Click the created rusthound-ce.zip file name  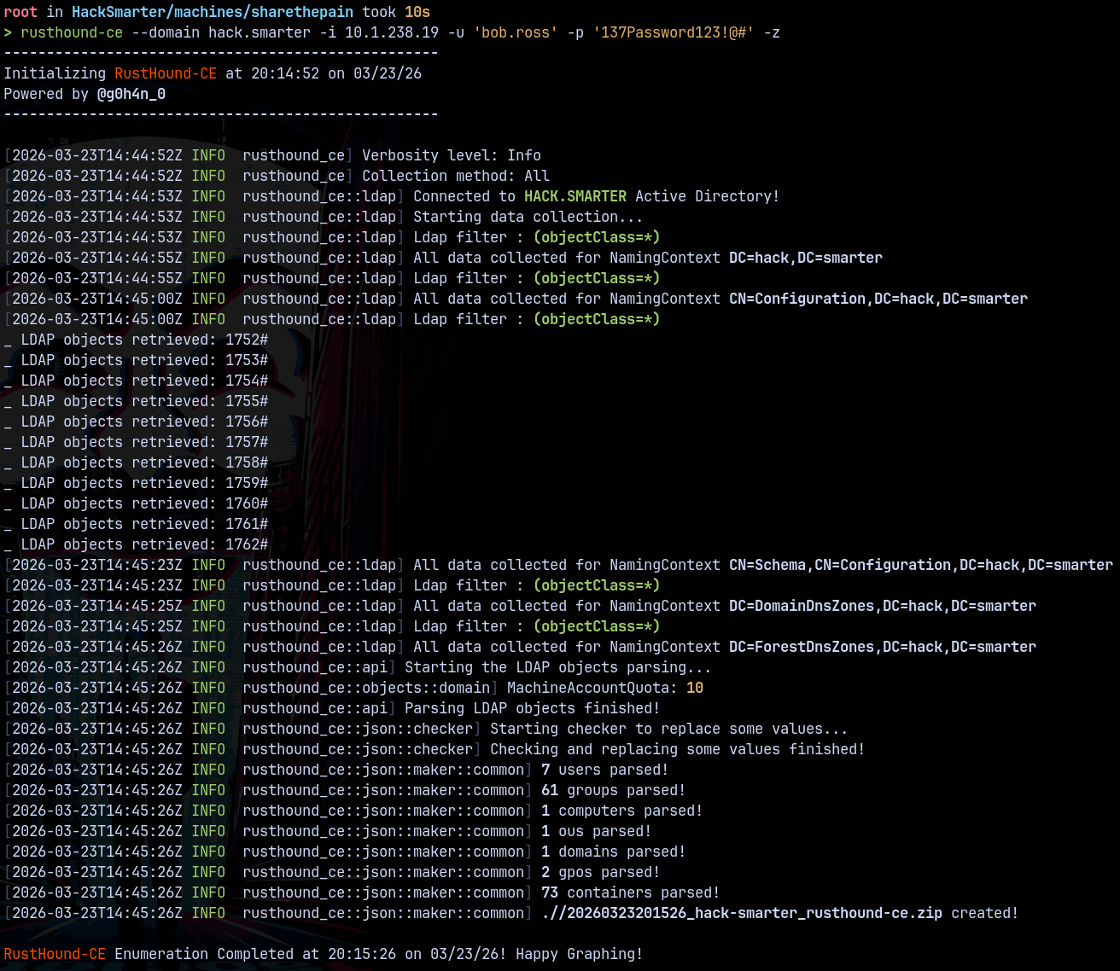[x=741, y=913]
